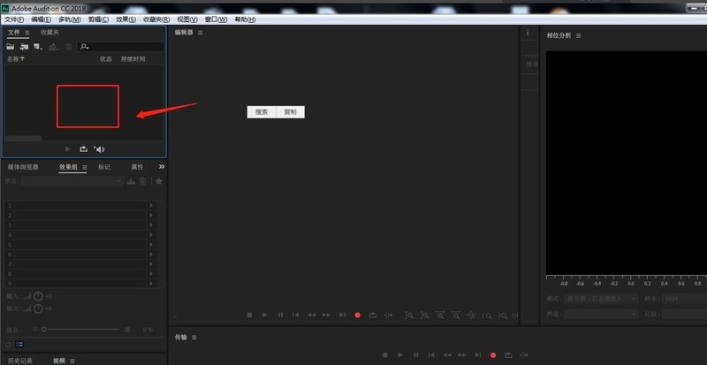This screenshot has height=365, width=707.
Task: Click the effects mix slider
Action: (x=80, y=329)
